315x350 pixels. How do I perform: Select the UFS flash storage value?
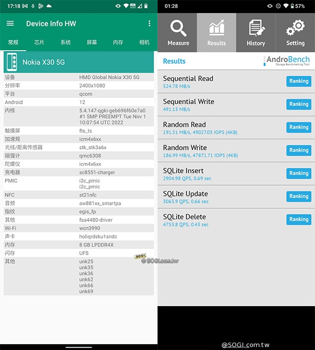[x=84, y=253]
